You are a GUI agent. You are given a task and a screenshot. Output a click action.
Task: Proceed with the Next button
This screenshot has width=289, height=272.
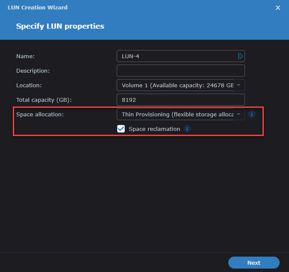[x=254, y=263]
